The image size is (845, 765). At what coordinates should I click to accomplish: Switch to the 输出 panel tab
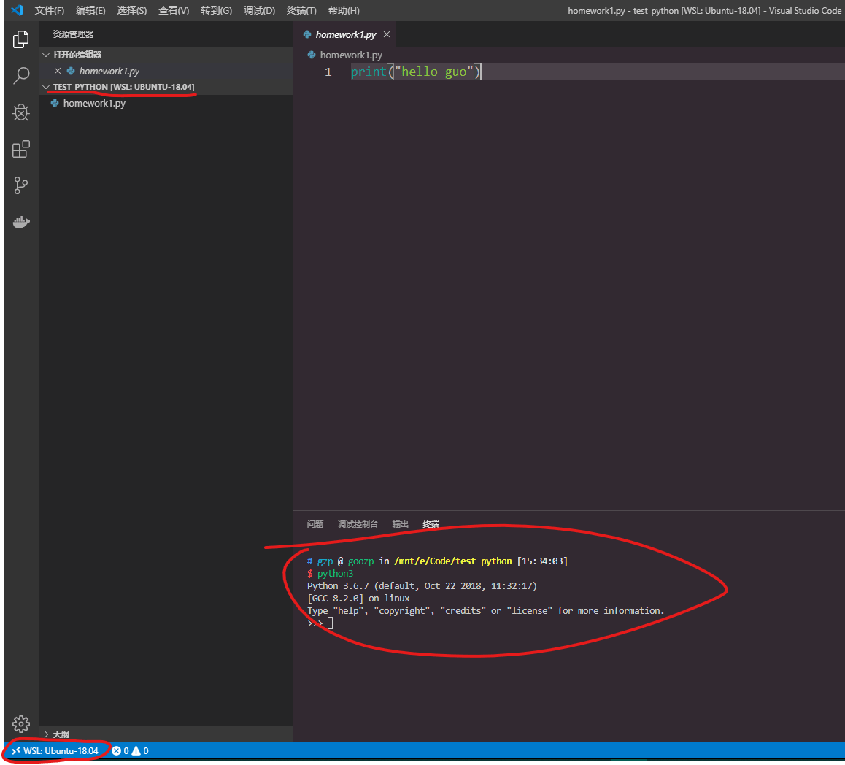point(401,524)
